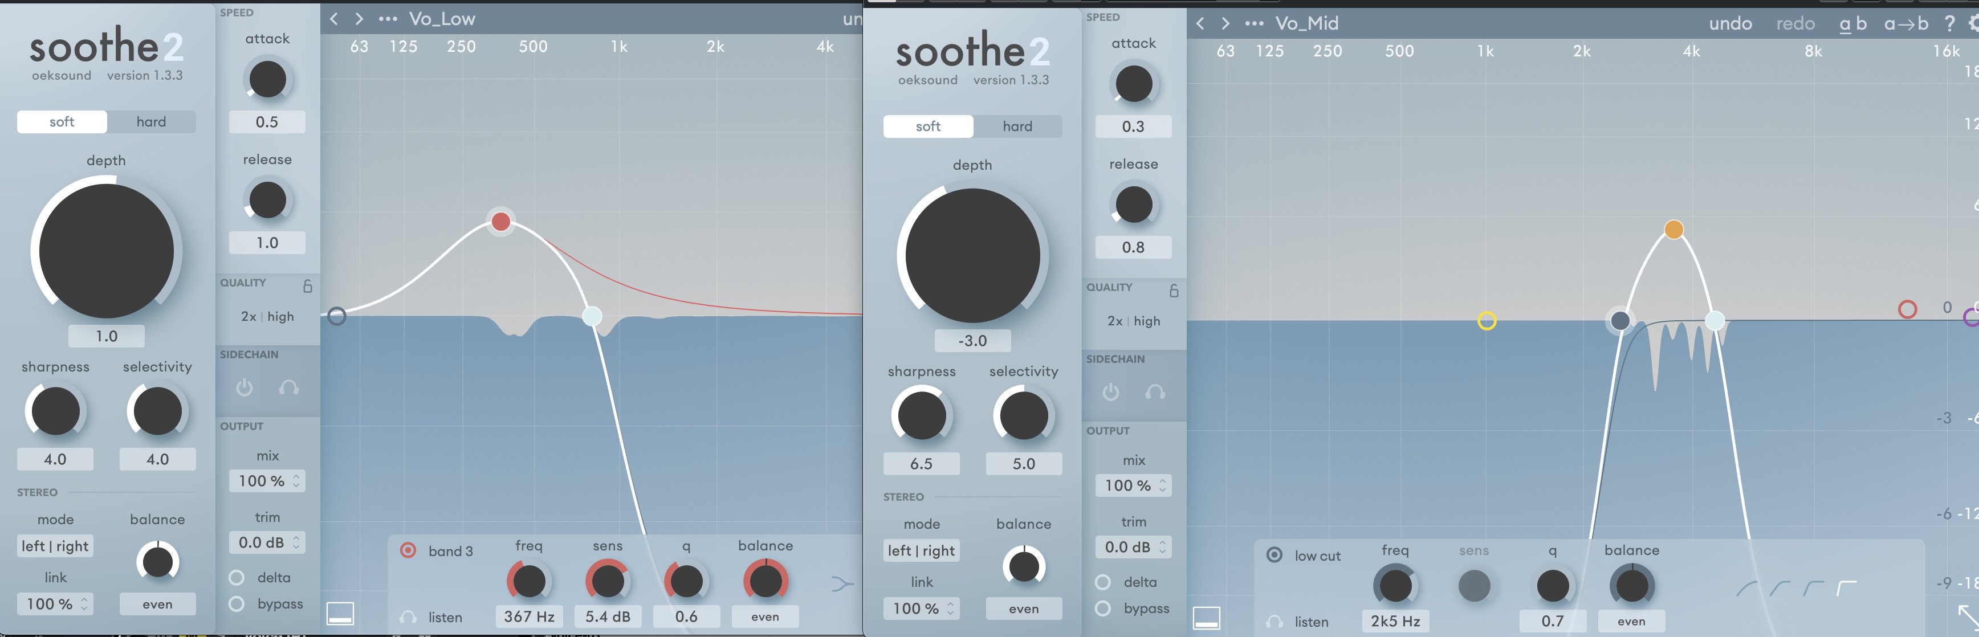Click filter shape icon beside band 3 balance
Viewport: 1979px width, 637px height.
(842, 585)
